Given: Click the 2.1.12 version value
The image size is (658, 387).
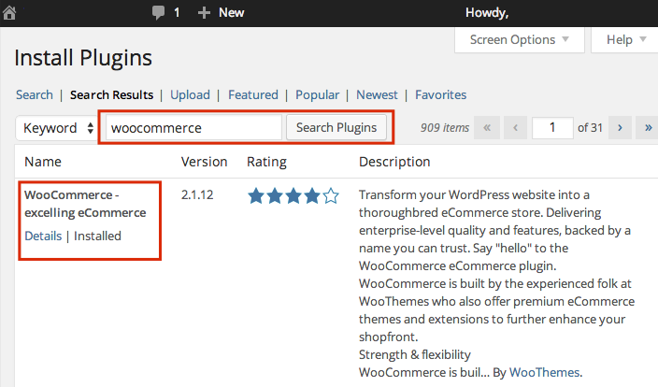Looking at the screenshot, I should [197, 194].
